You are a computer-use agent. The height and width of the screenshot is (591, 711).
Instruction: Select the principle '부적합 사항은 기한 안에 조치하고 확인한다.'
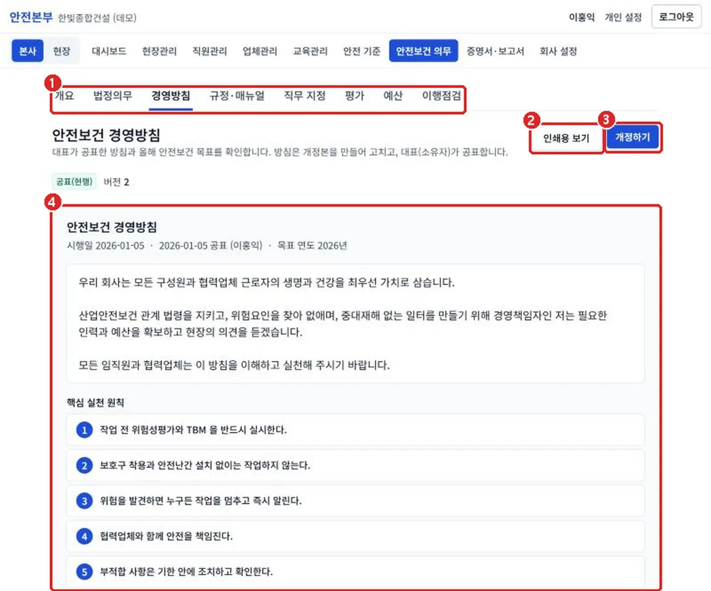[355, 571]
